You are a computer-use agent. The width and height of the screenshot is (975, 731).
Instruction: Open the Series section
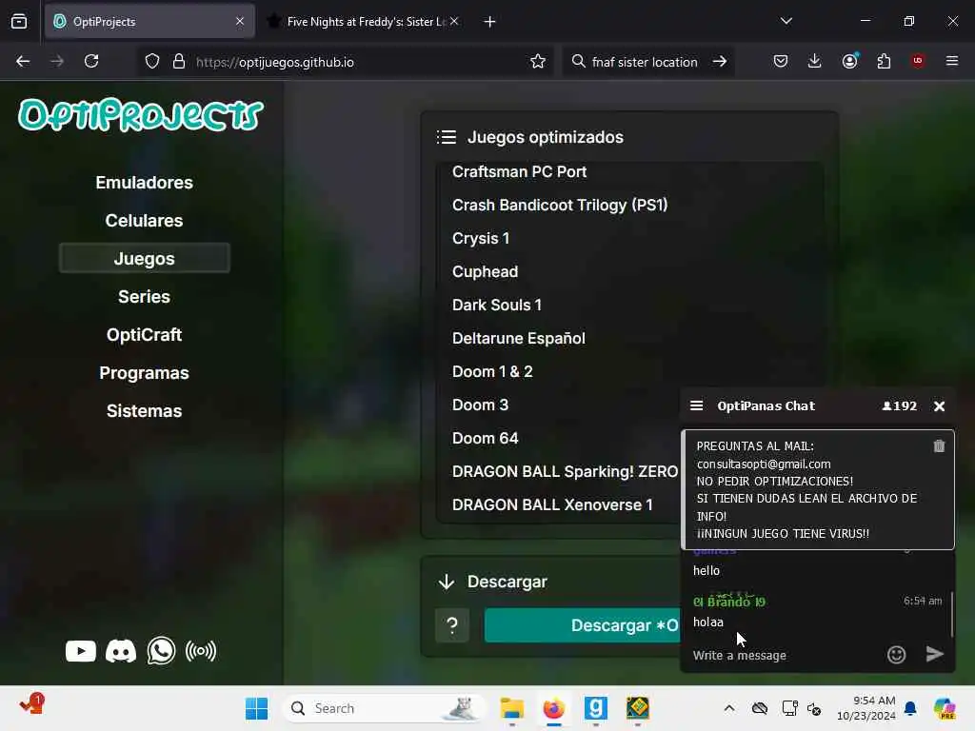[x=145, y=297]
